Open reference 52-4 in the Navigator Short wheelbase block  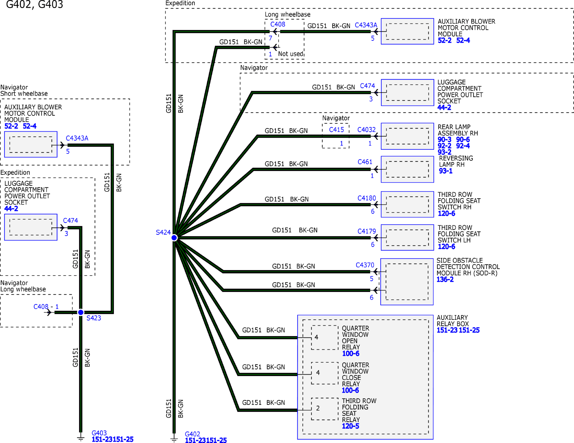coord(30,126)
